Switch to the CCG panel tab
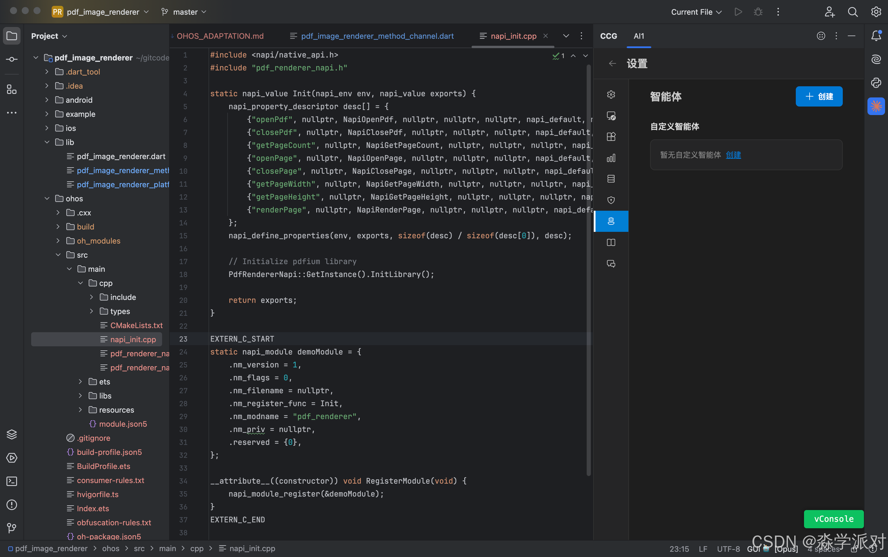888x557 pixels. pyautogui.click(x=608, y=36)
